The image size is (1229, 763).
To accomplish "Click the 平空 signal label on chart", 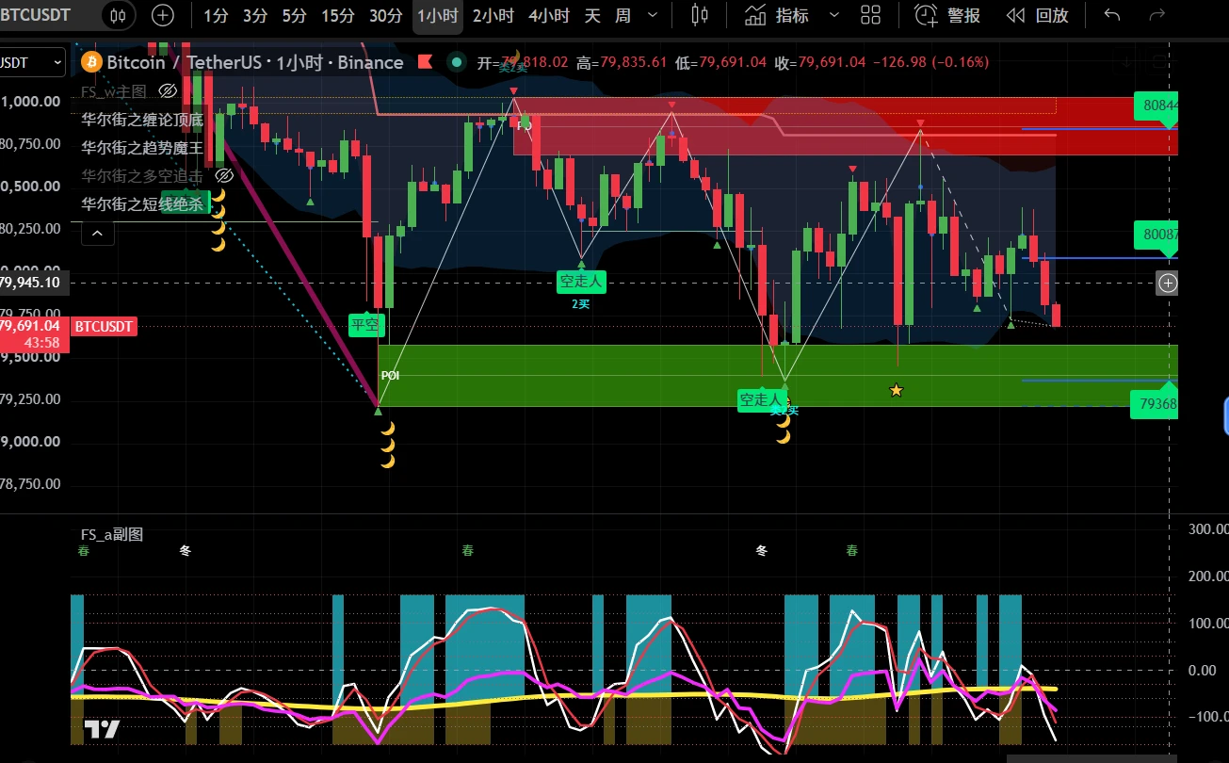I will click(364, 326).
